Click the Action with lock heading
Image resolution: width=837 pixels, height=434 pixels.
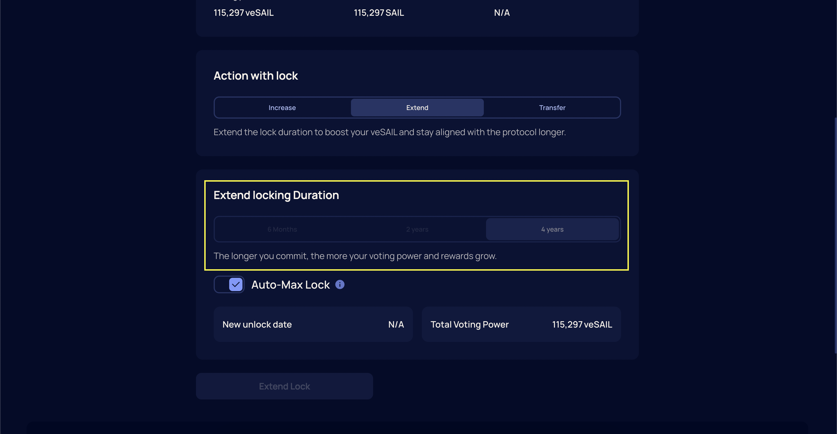tap(255, 76)
